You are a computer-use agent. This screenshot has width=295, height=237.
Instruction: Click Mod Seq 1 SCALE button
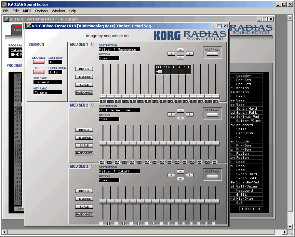click(x=84, y=85)
